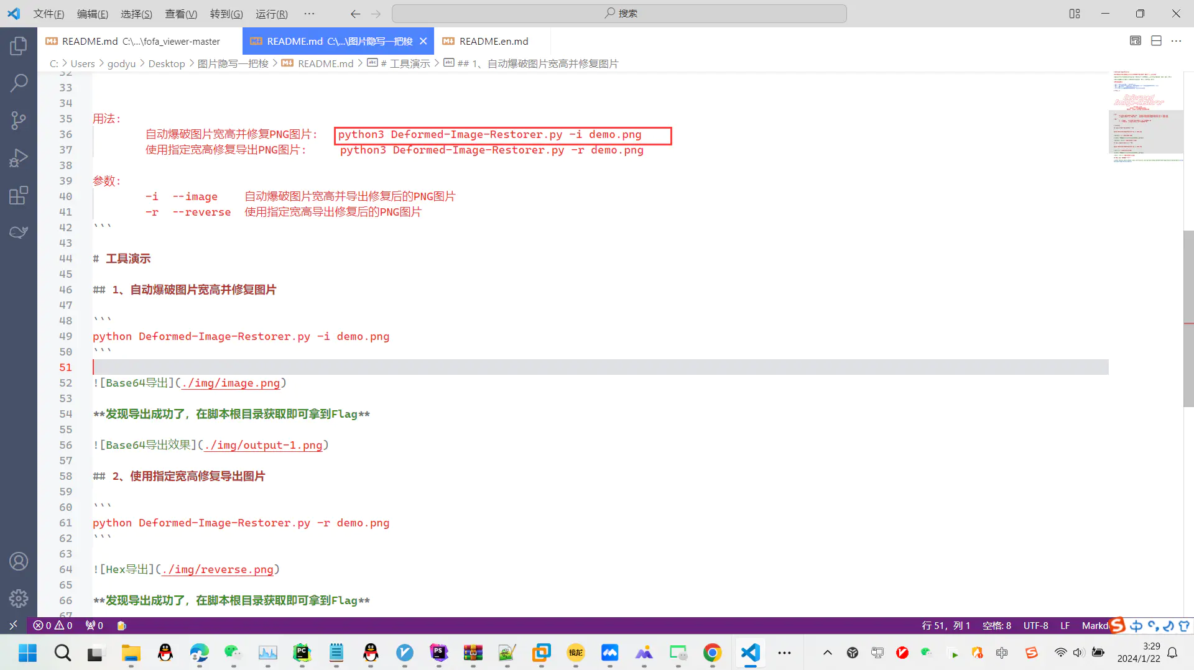1194x670 pixels.
Task: Click the ./img/image.png link on line 52
Action: coord(231,383)
